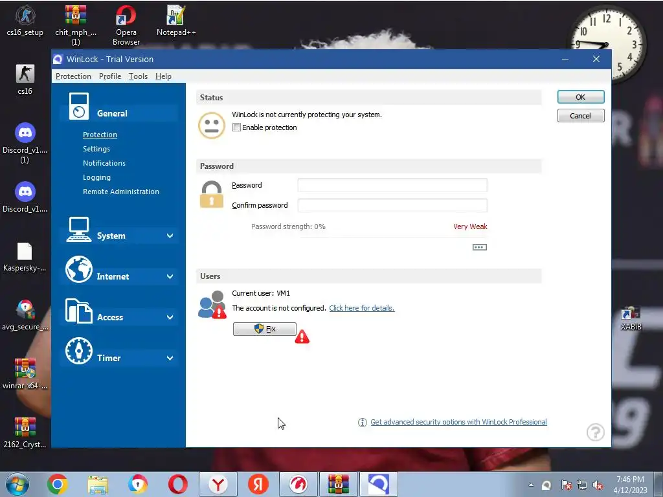
Task: Select winrar-x64 installer desktop icon
Action: [x=25, y=374]
